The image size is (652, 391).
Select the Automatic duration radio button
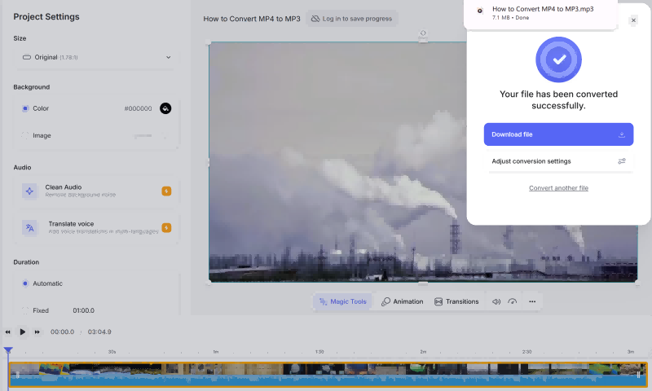click(25, 283)
